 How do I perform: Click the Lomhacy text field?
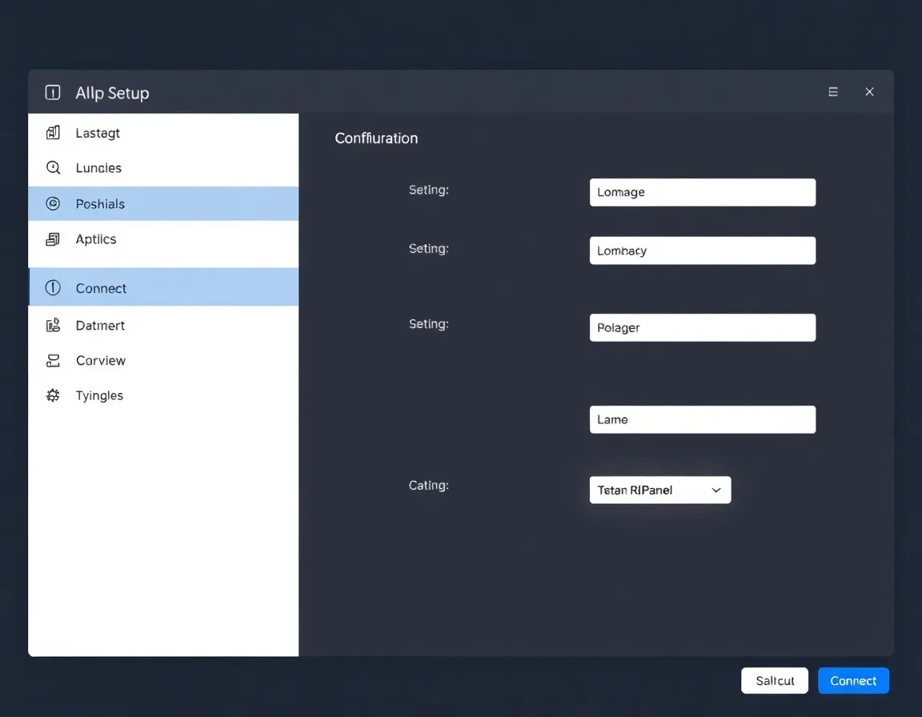[x=703, y=250]
